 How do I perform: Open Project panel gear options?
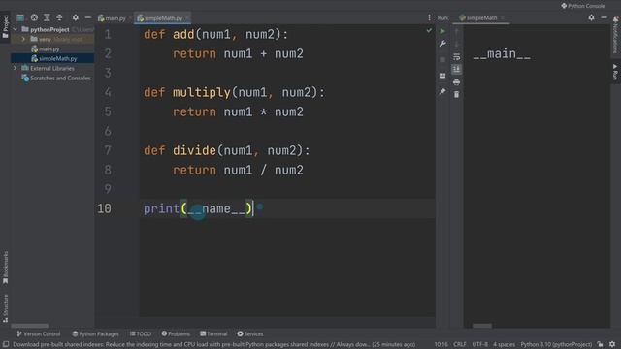76,17
